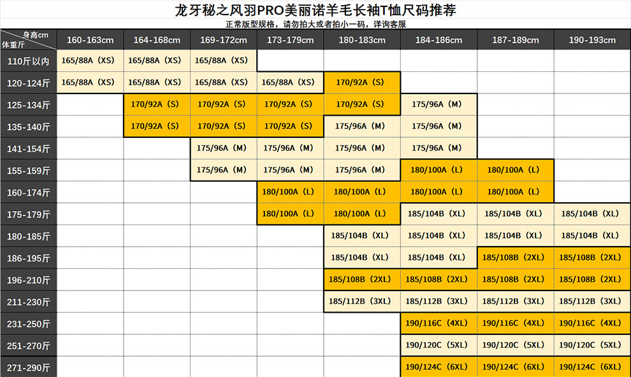
Task: Select the 187-189cm height column header
Action: [516, 40]
